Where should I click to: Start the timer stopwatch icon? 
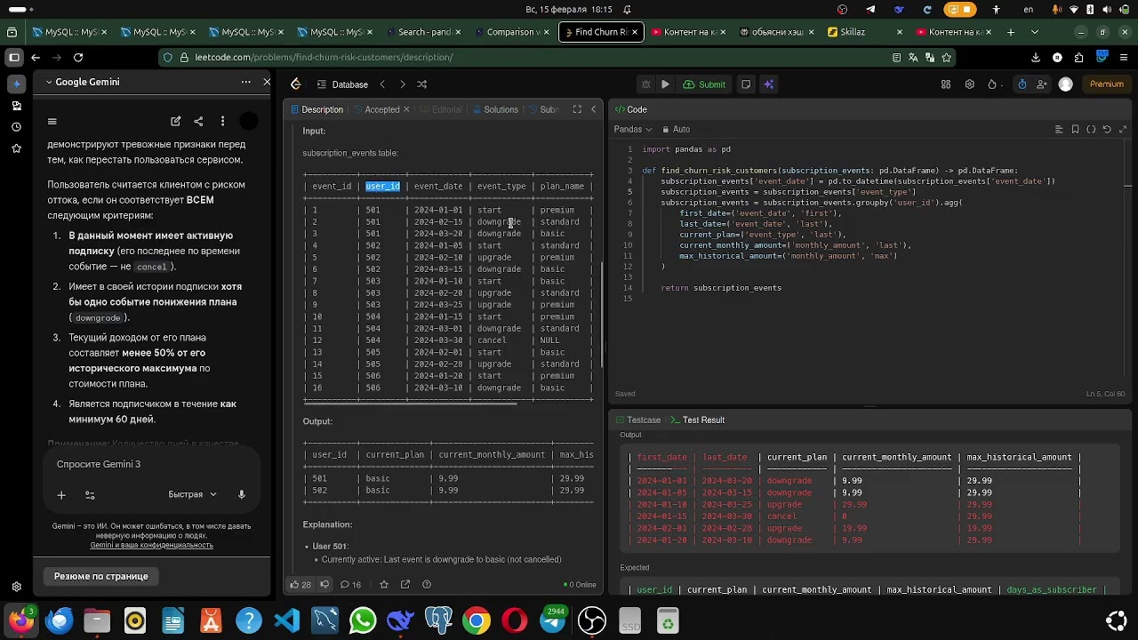click(x=1022, y=84)
